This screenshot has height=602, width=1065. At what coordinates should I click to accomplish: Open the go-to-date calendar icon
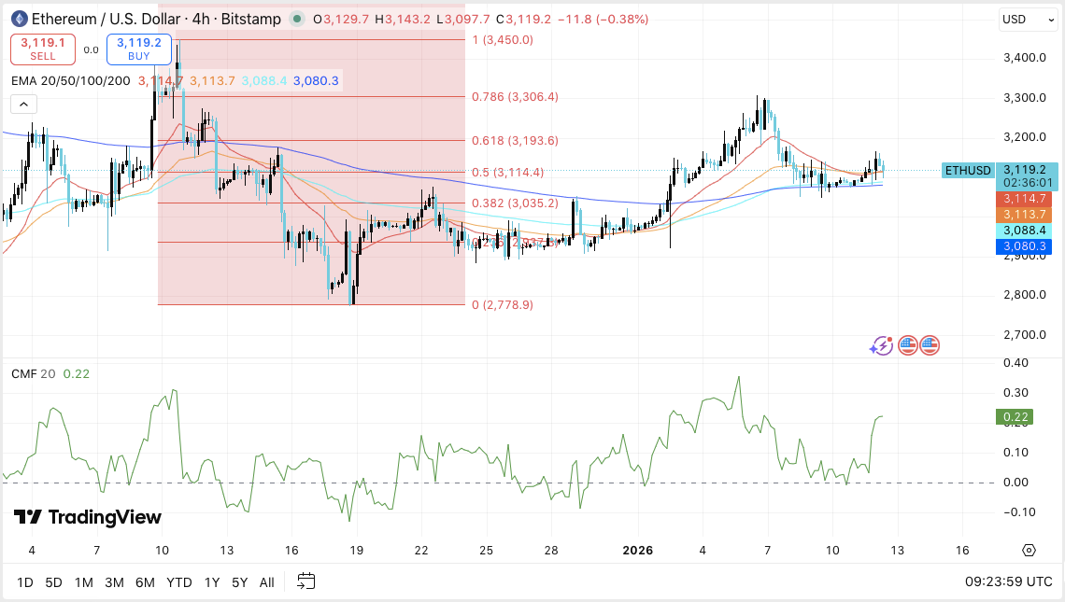coord(305,581)
